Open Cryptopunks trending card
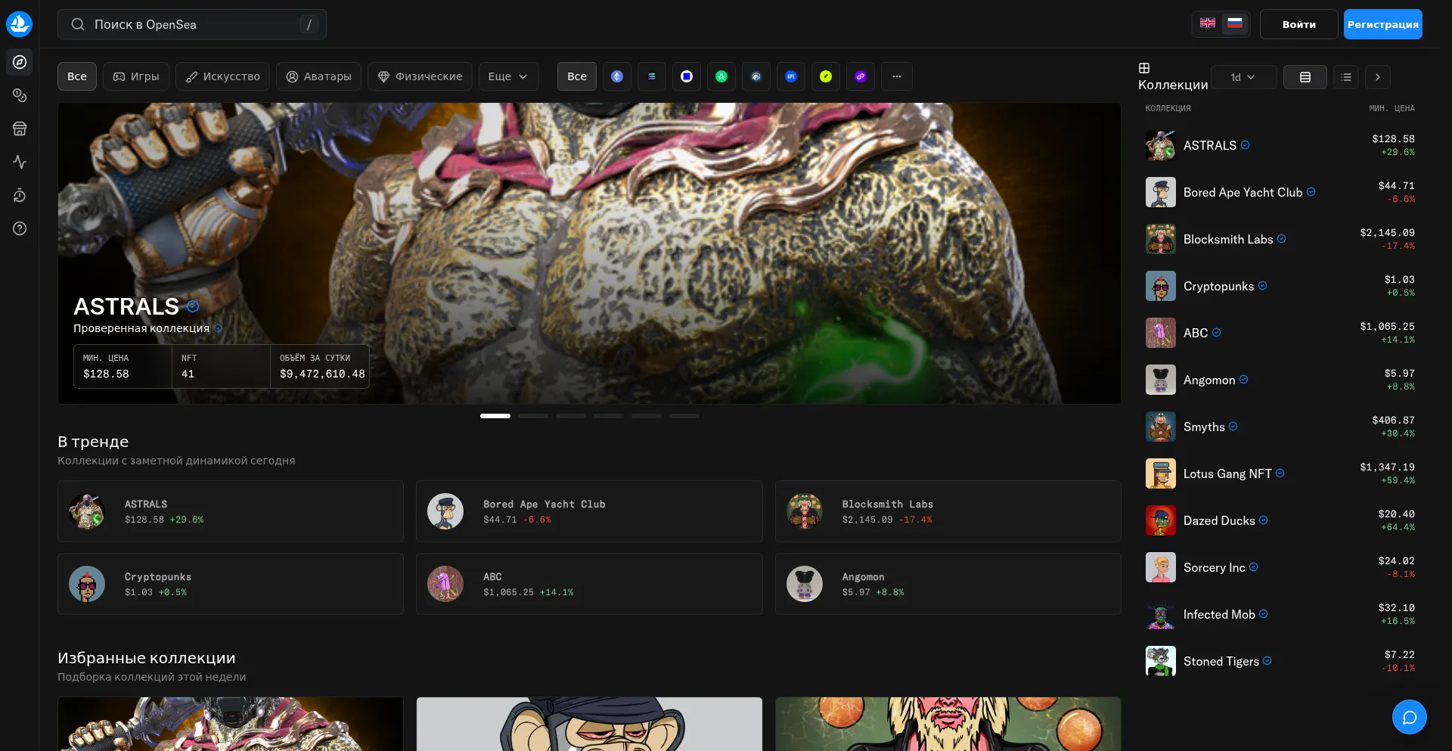1452x751 pixels. [x=231, y=584]
